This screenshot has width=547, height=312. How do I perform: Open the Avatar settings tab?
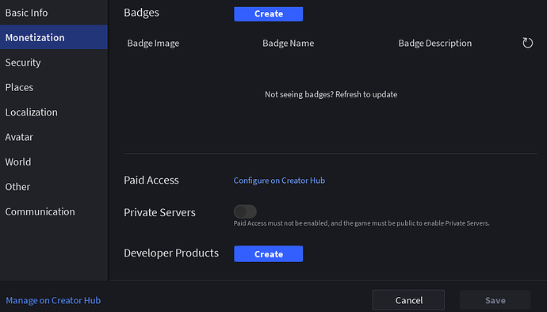[x=54, y=137]
